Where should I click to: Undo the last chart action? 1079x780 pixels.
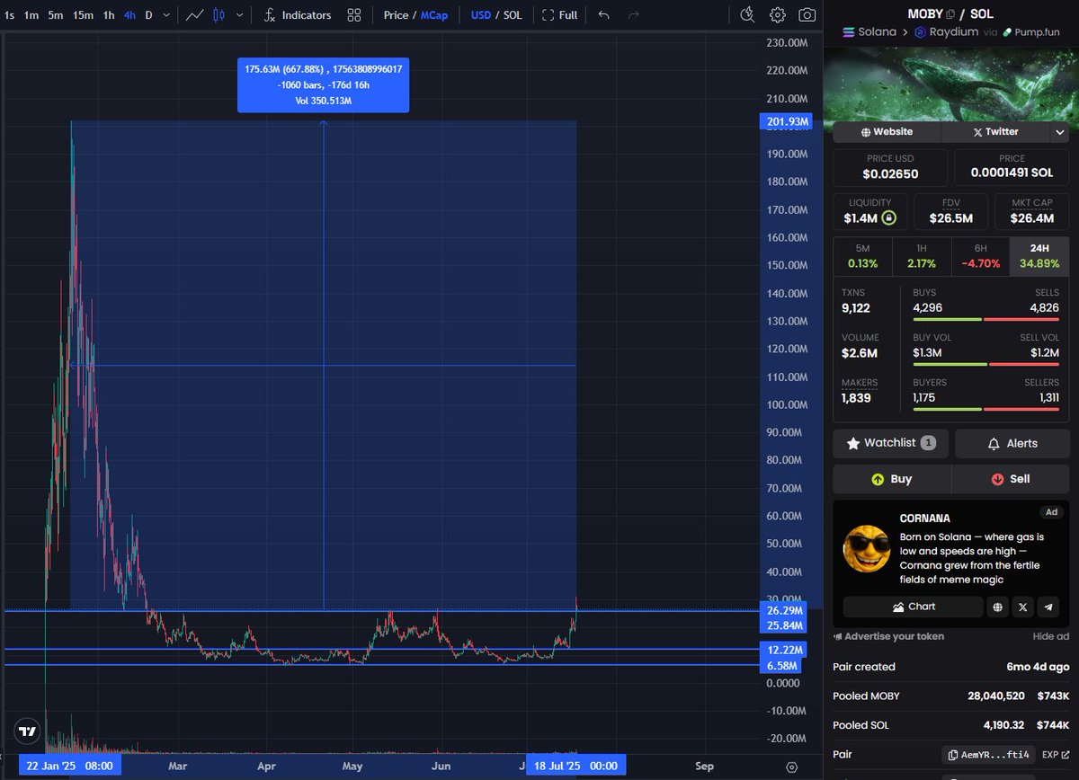coord(603,15)
